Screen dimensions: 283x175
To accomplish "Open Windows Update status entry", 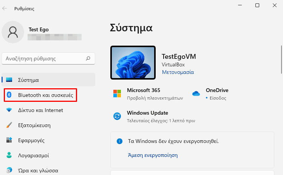I will tap(154, 116).
